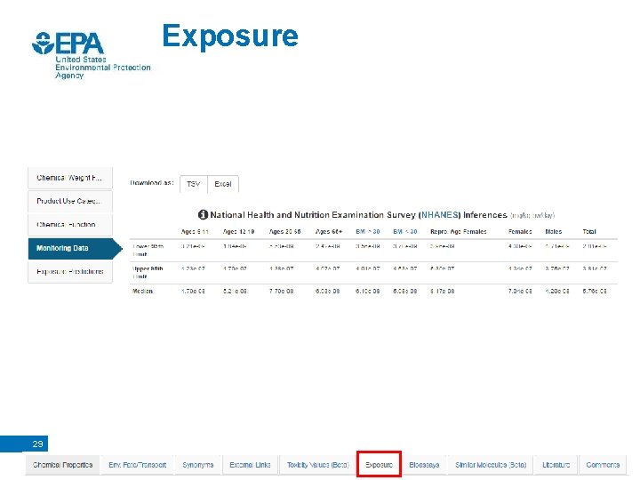The width and height of the screenshot is (640, 480).
Task: Download the table as Excel
Action: pyautogui.click(x=223, y=184)
